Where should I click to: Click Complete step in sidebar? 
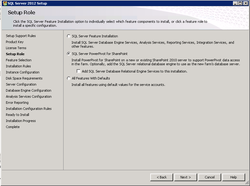pyautogui.click(x=13, y=127)
